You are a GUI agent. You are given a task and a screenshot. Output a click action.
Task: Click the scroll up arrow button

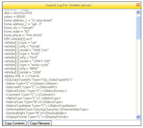point(138,12)
